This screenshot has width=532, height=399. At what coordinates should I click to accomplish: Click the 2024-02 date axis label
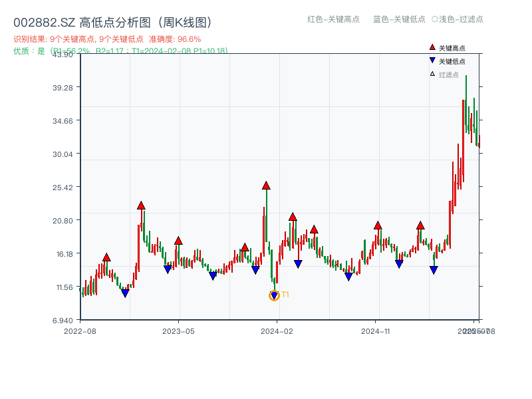pyautogui.click(x=277, y=331)
